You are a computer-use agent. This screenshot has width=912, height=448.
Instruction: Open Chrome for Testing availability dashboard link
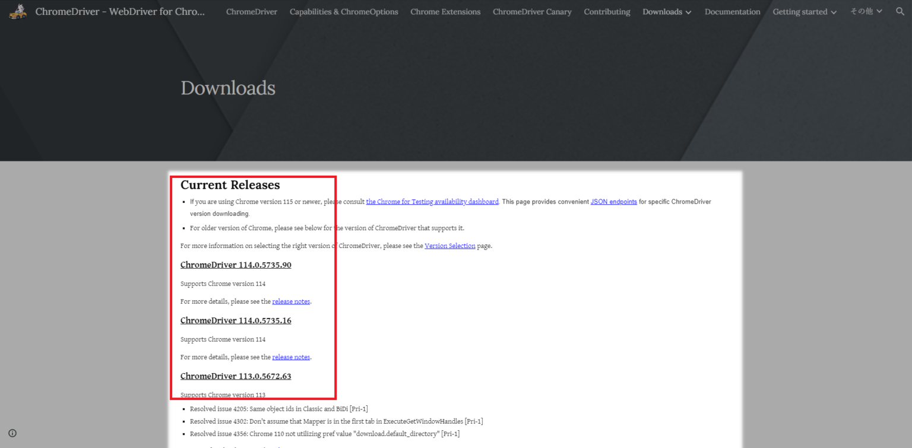point(432,202)
